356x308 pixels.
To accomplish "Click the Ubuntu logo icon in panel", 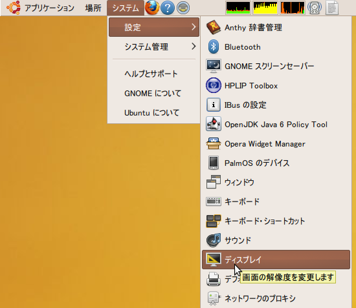I will coord(14,8).
